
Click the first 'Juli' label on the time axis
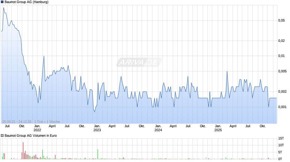coord(7,126)
